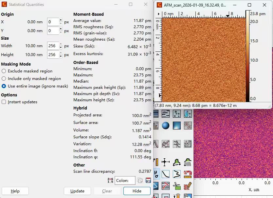Click the blue sphere icon
This screenshot has height=198, width=273.
coord(166,126)
